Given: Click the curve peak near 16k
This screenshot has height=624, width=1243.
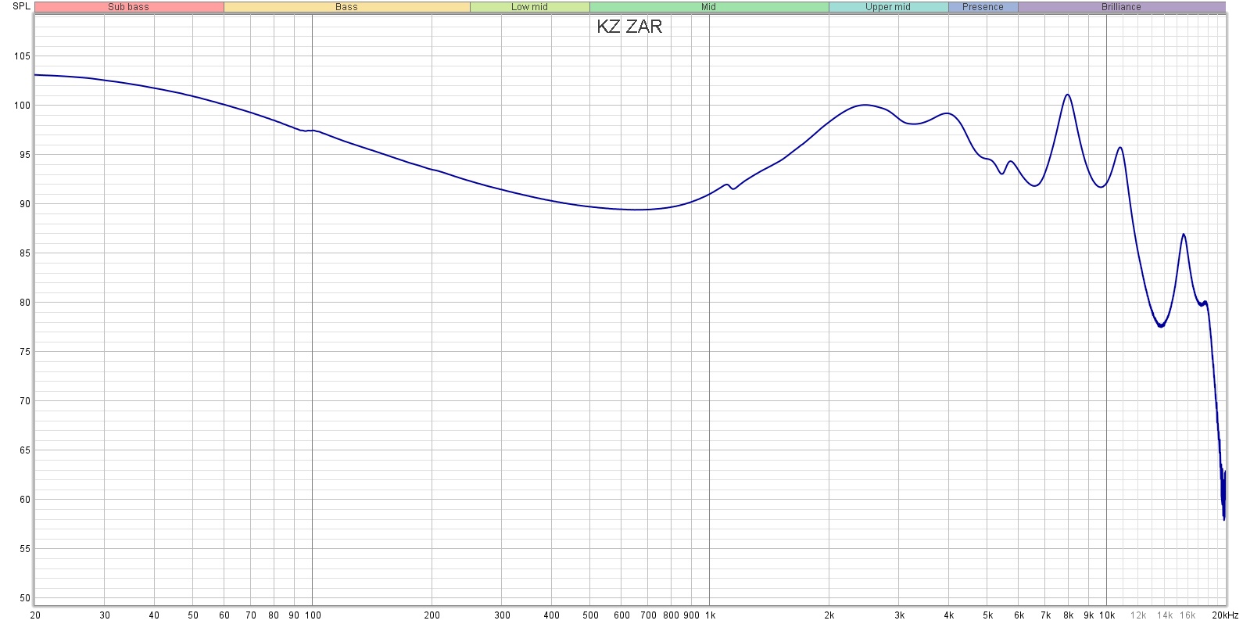Looking at the screenshot, I should click(1184, 235).
